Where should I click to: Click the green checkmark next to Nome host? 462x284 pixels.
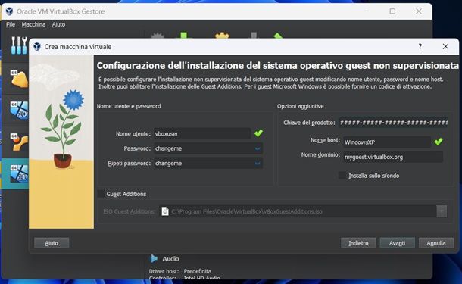point(439,142)
